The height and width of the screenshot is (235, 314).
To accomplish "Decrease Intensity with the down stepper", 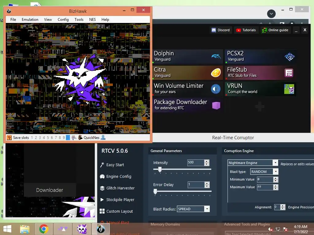I will [x=207, y=164].
